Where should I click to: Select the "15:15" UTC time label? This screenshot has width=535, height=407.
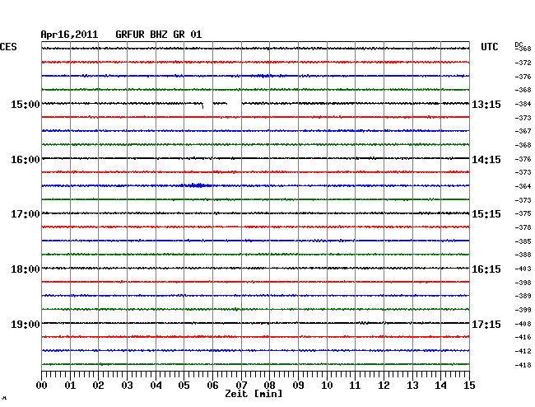pyautogui.click(x=486, y=214)
